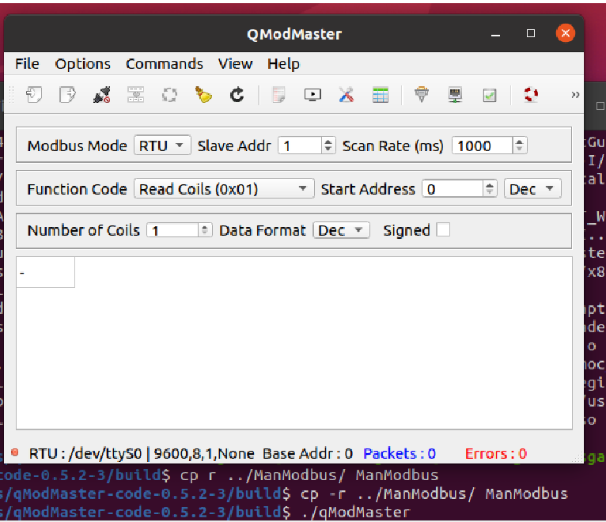The height and width of the screenshot is (522, 606).
Task: Open the Bus Monitor screen icon
Action: pos(312,95)
